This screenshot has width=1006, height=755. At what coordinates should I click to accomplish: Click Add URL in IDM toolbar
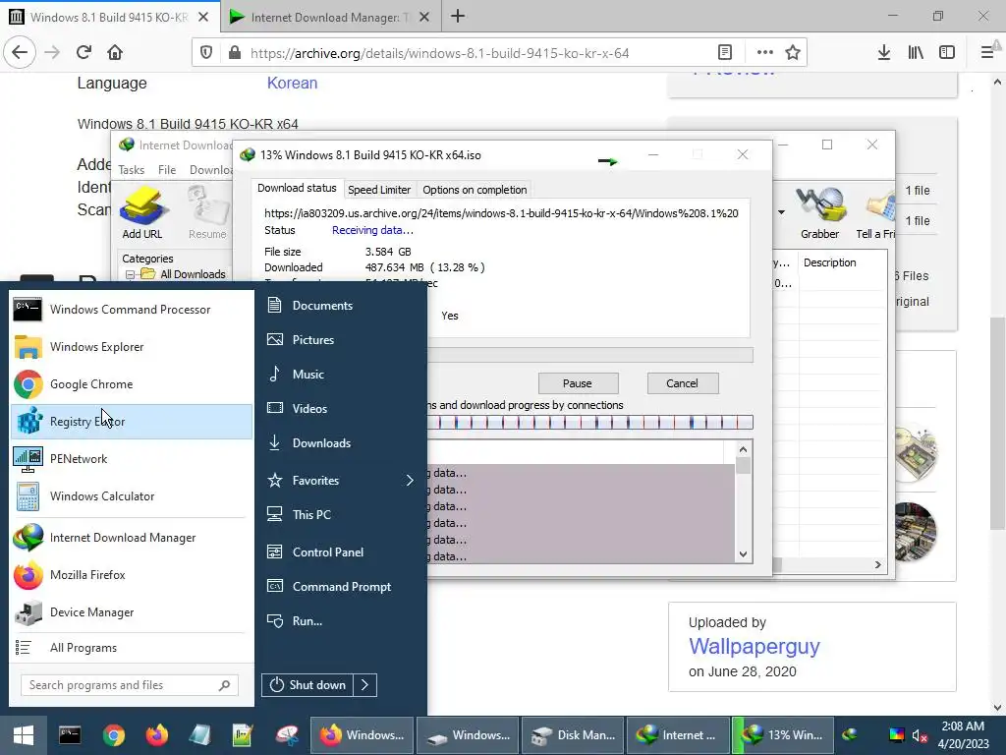[x=142, y=212]
